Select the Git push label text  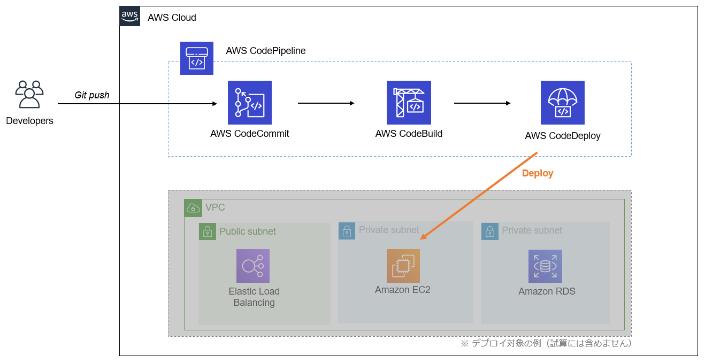tap(91, 95)
